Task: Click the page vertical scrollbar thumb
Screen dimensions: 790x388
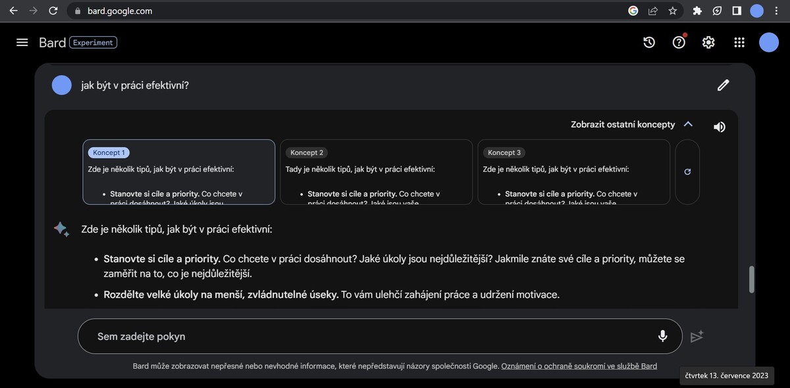Action: (752, 279)
